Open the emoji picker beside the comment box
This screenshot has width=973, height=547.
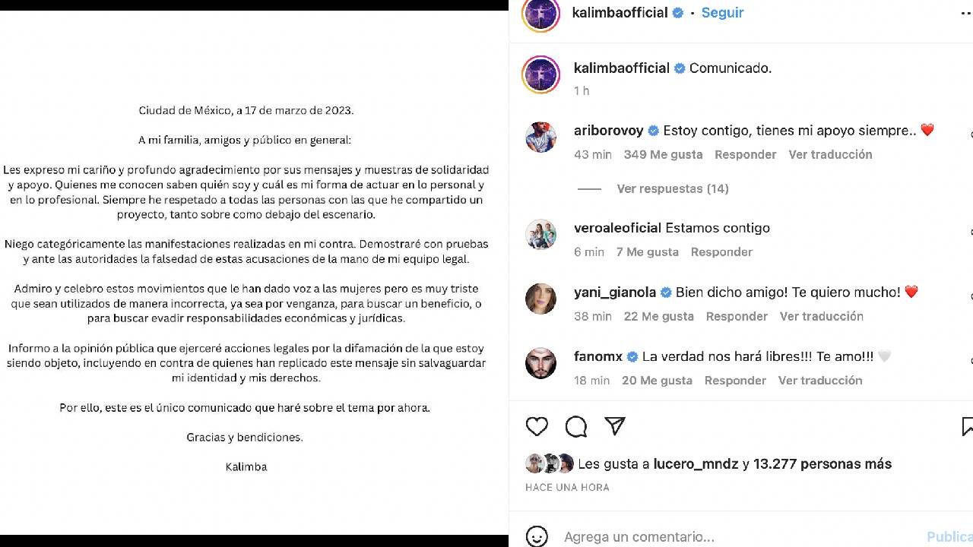click(537, 536)
